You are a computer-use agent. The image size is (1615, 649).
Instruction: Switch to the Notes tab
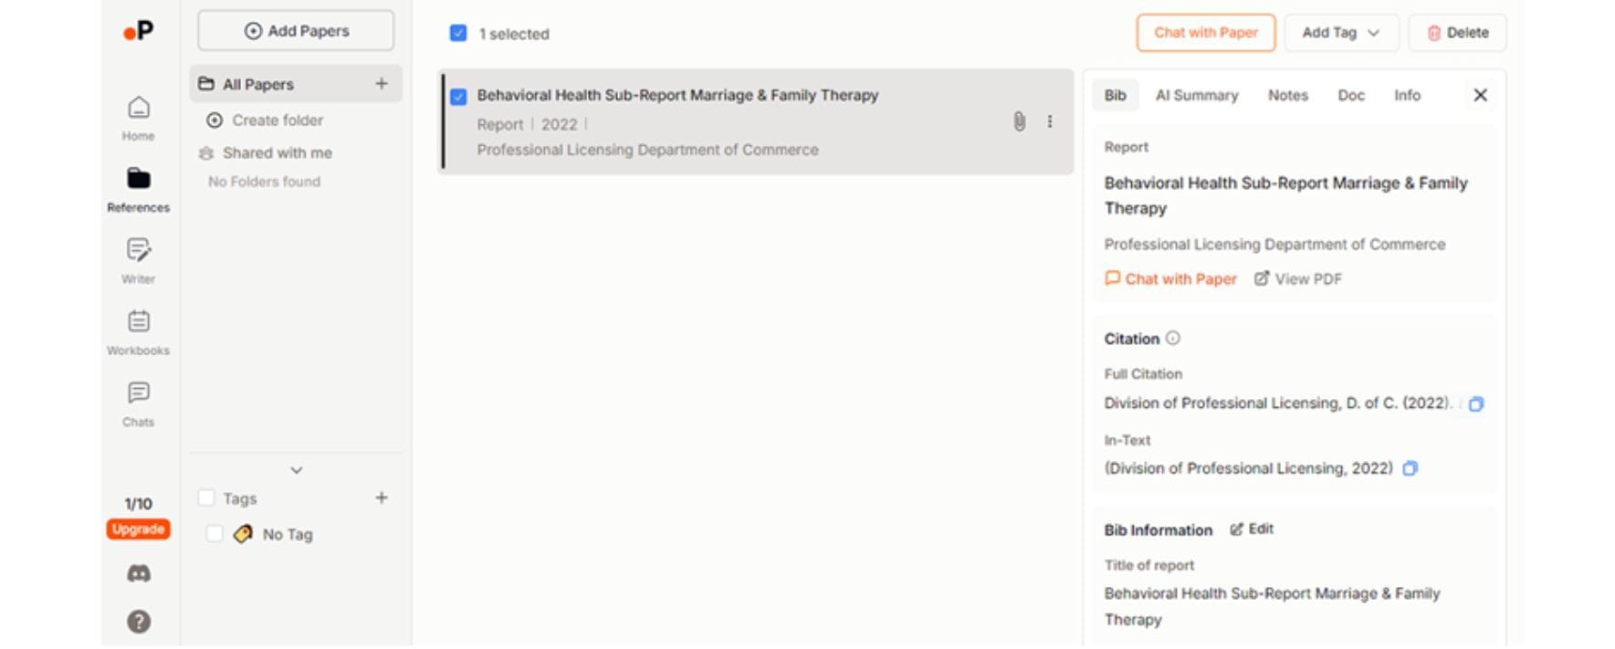coord(1288,95)
